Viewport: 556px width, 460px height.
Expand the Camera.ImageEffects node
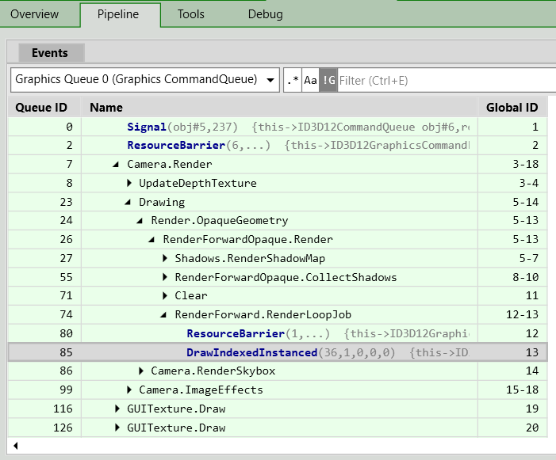point(129,390)
